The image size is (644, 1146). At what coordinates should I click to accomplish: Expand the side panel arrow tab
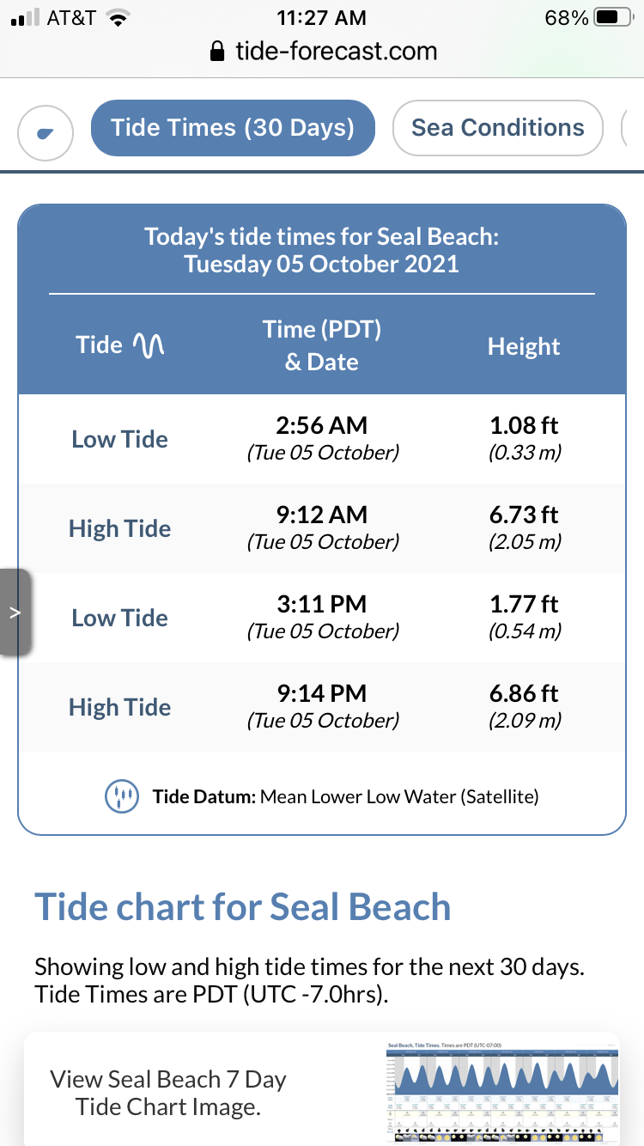click(x=15, y=613)
